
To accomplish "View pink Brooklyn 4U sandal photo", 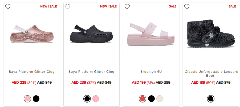I will coord(151,34).
